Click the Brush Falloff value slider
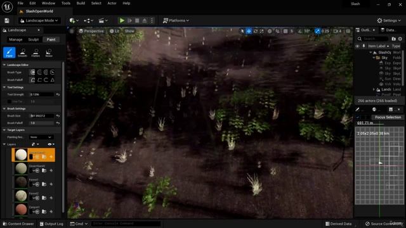Viewport: 406px width, 228px height. pos(42,123)
